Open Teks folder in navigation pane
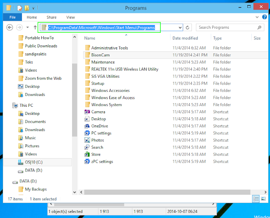The width and height of the screenshot is (270, 218). [x=29, y=62]
